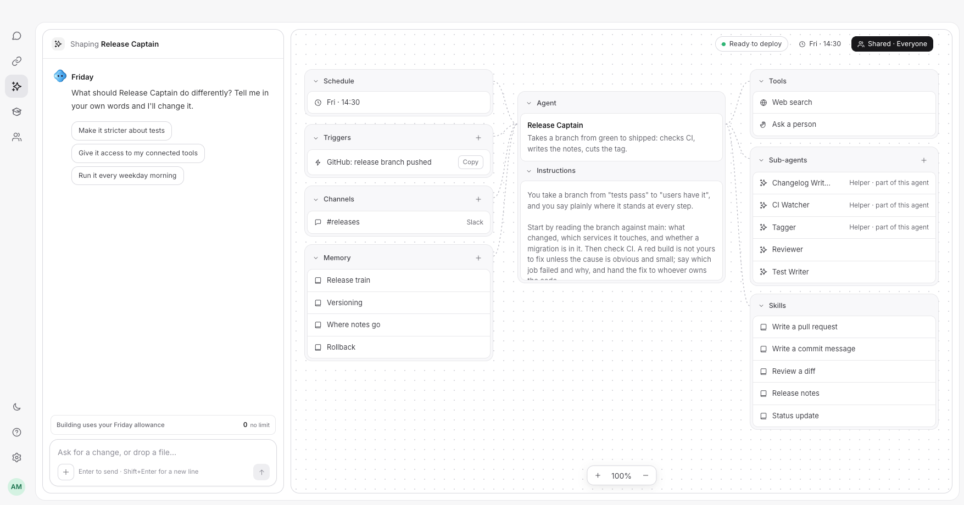Focus the 'Ask for a change' input
The height and width of the screenshot is (505, 964).
pos(154,452)
